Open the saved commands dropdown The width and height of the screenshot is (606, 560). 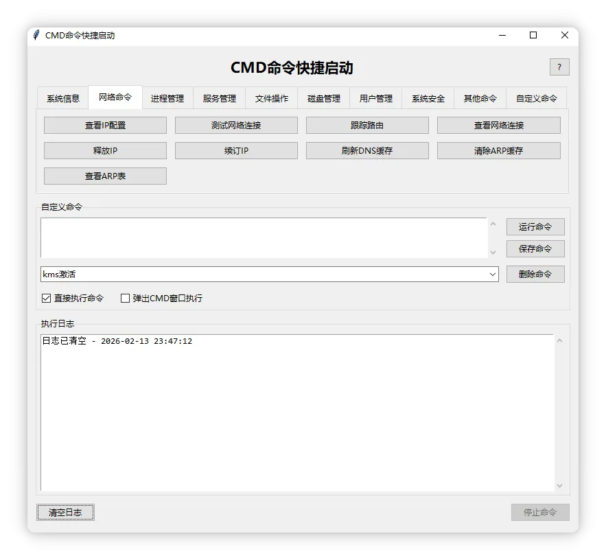493,274
